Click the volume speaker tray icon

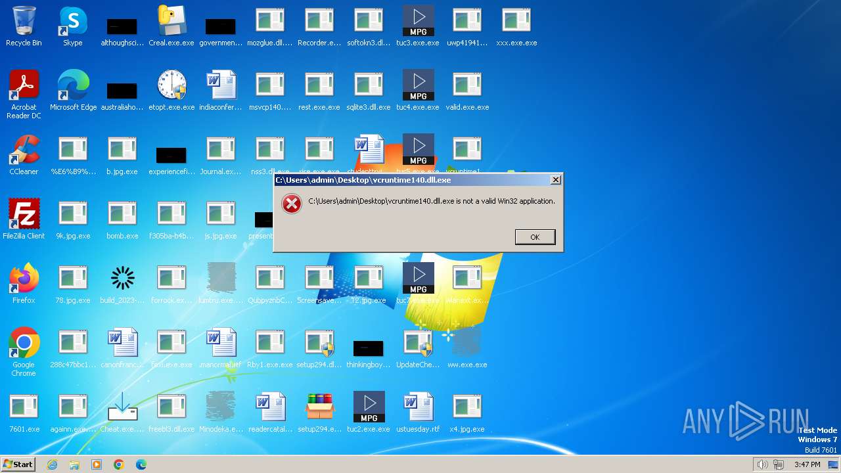(x=763, y=464)
